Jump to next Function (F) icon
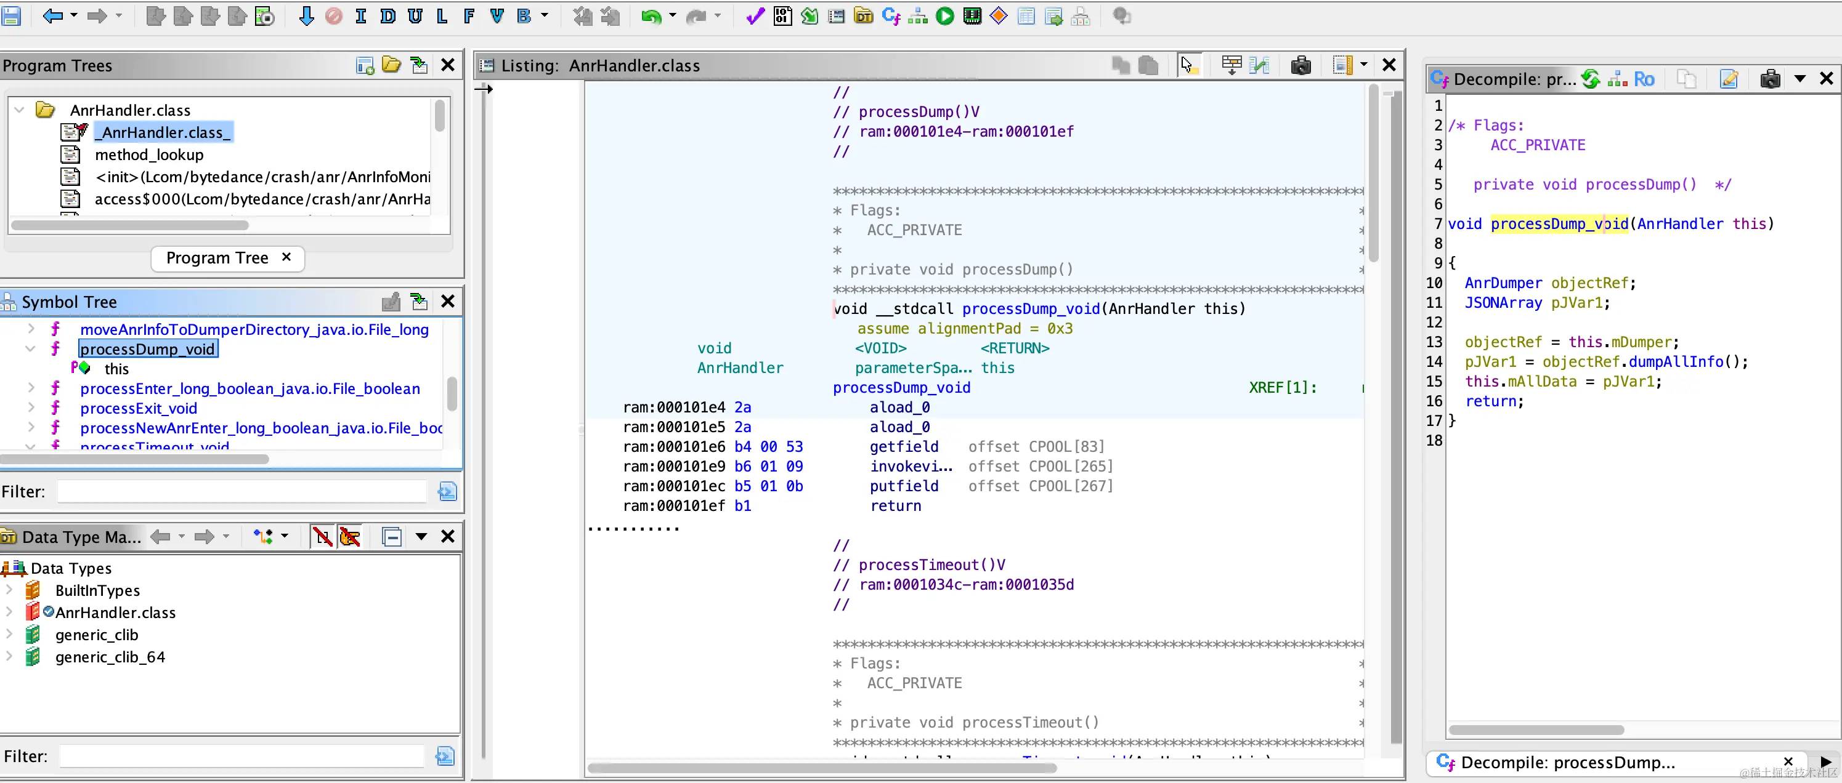This screenshot has height=783, width=1842. (x=469, y=16)
